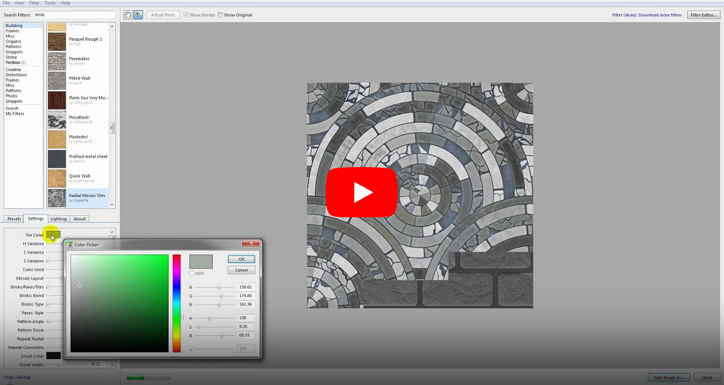Toggle the Show Border checkbox
724x385 pixels.
point(186,15)
